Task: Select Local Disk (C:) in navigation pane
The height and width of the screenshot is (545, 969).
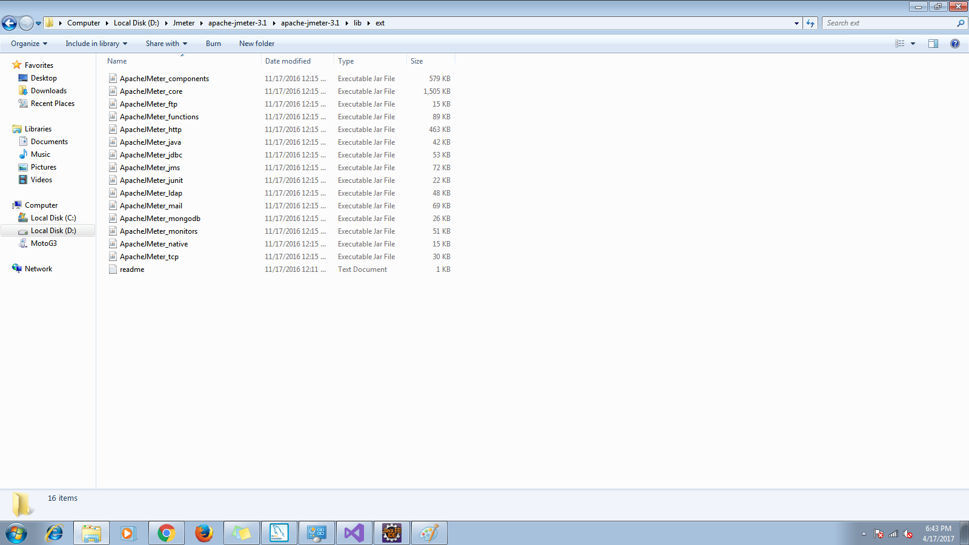Action: [x=53, y=218]
